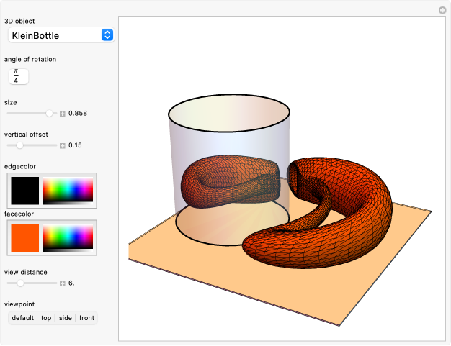Open the 3D object KleinBottle dropdown
This screenshot has width=451, height=346.
point(61,35)
